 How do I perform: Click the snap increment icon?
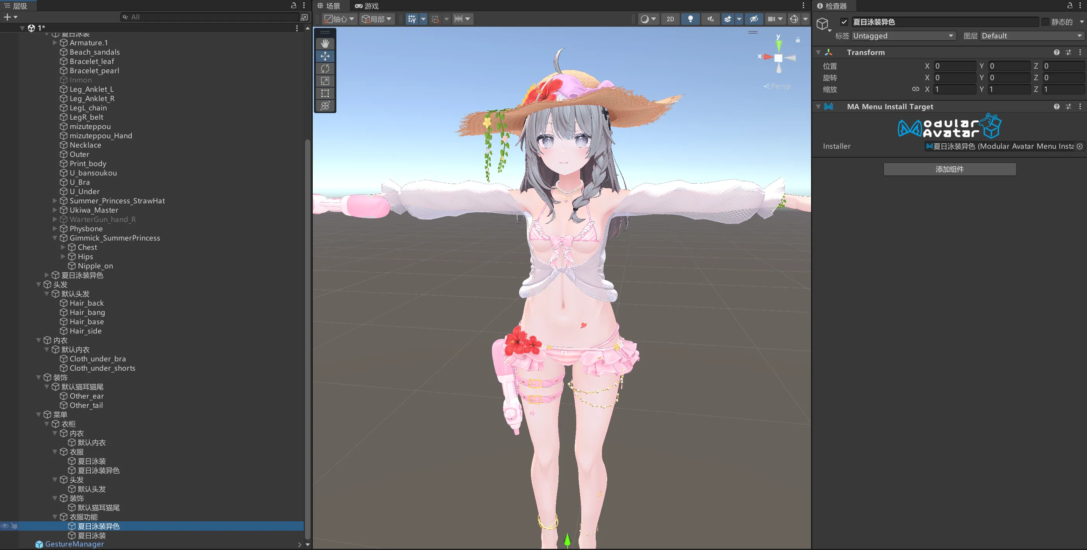(435, 19)
